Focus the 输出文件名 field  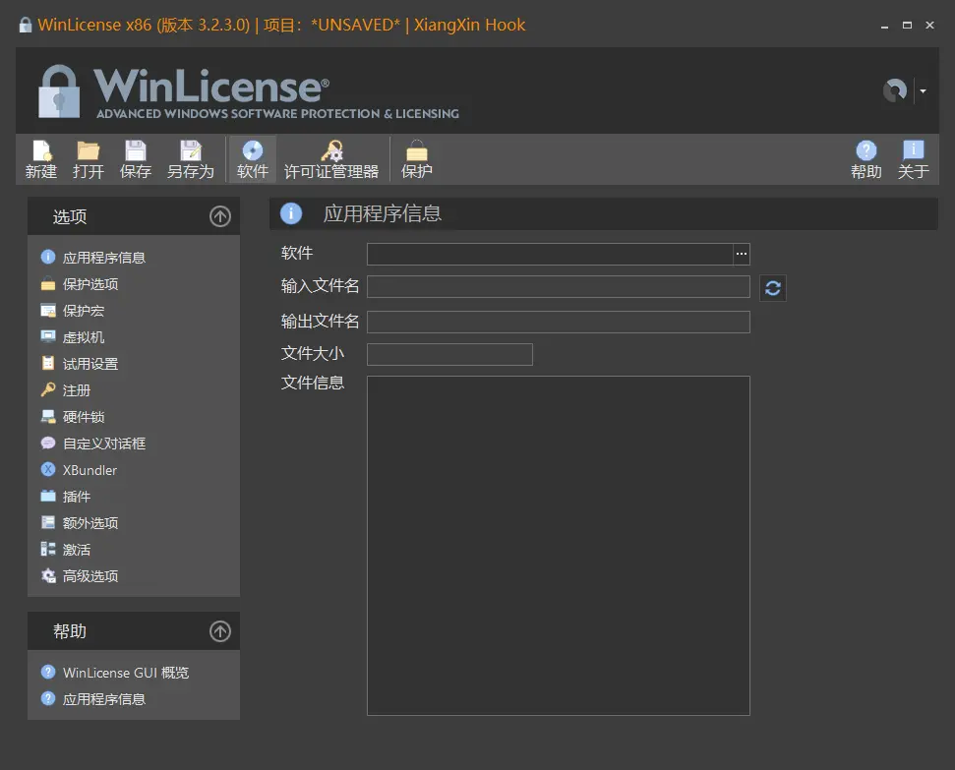click(559, 322)
